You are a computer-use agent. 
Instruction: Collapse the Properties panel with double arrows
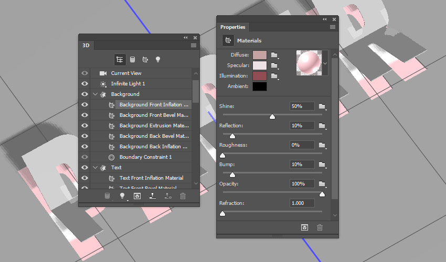(325, 19)
